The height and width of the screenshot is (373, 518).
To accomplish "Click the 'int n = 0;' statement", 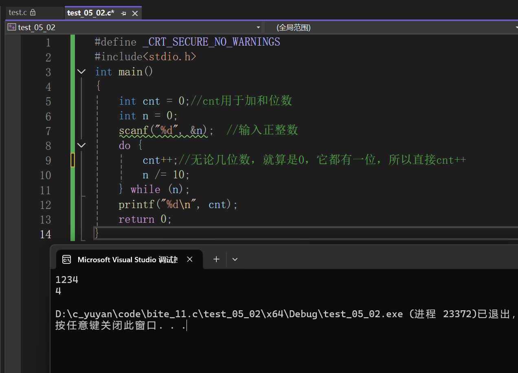I will point(148,116).
